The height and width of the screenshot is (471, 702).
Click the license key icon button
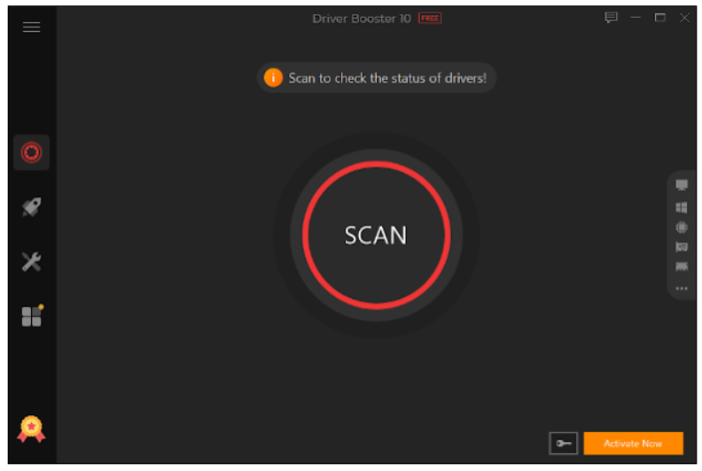[x=563, y=444]
